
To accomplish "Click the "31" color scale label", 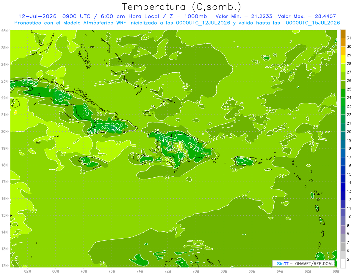I will [x=349, y=38].
